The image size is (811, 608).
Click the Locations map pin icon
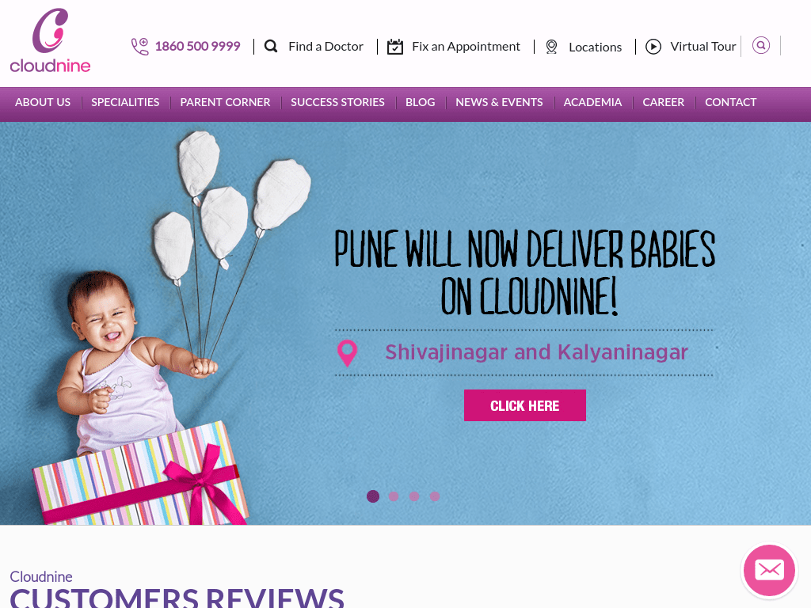[x=551, y=47]
